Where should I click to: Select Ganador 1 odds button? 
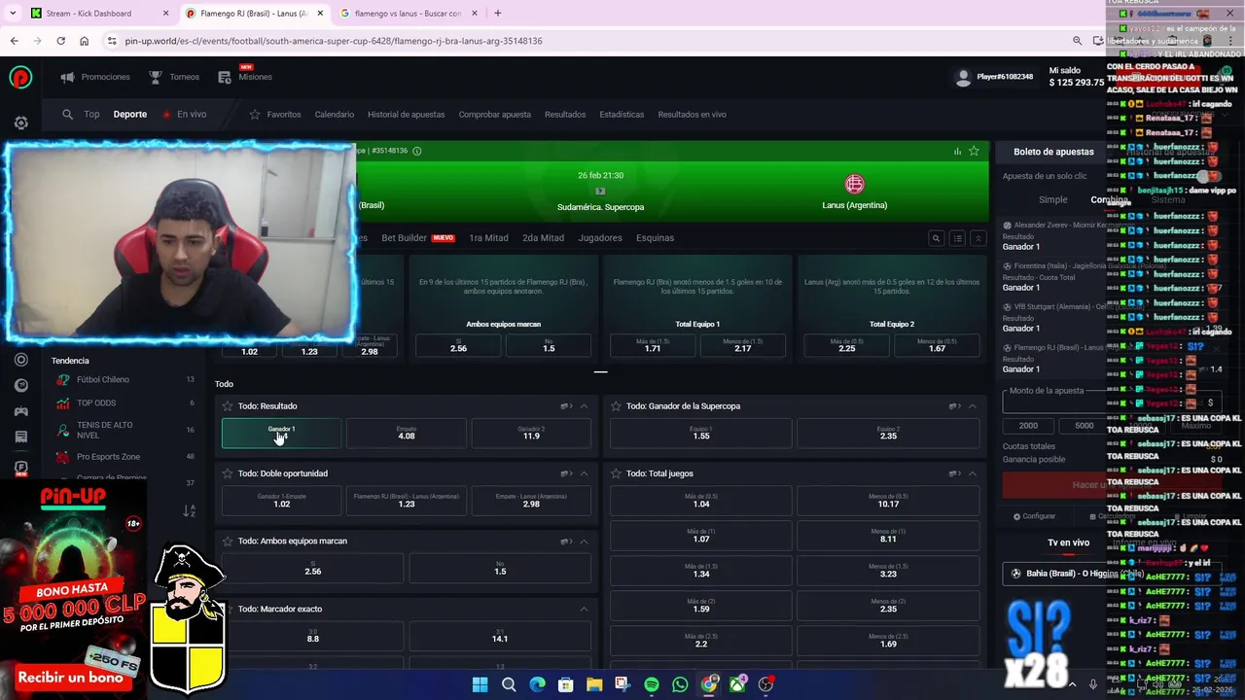(281, 433)
